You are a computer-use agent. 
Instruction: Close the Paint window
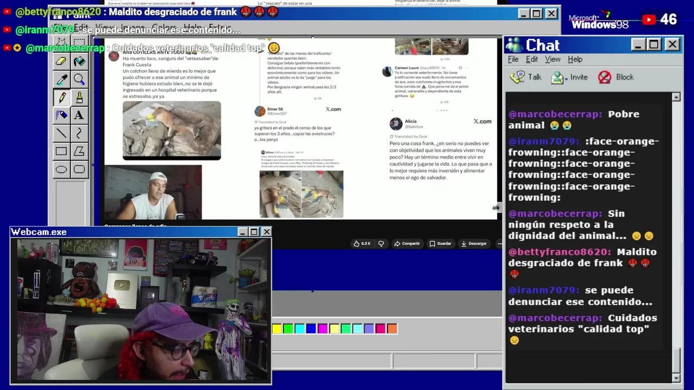(x=551, y=14)
